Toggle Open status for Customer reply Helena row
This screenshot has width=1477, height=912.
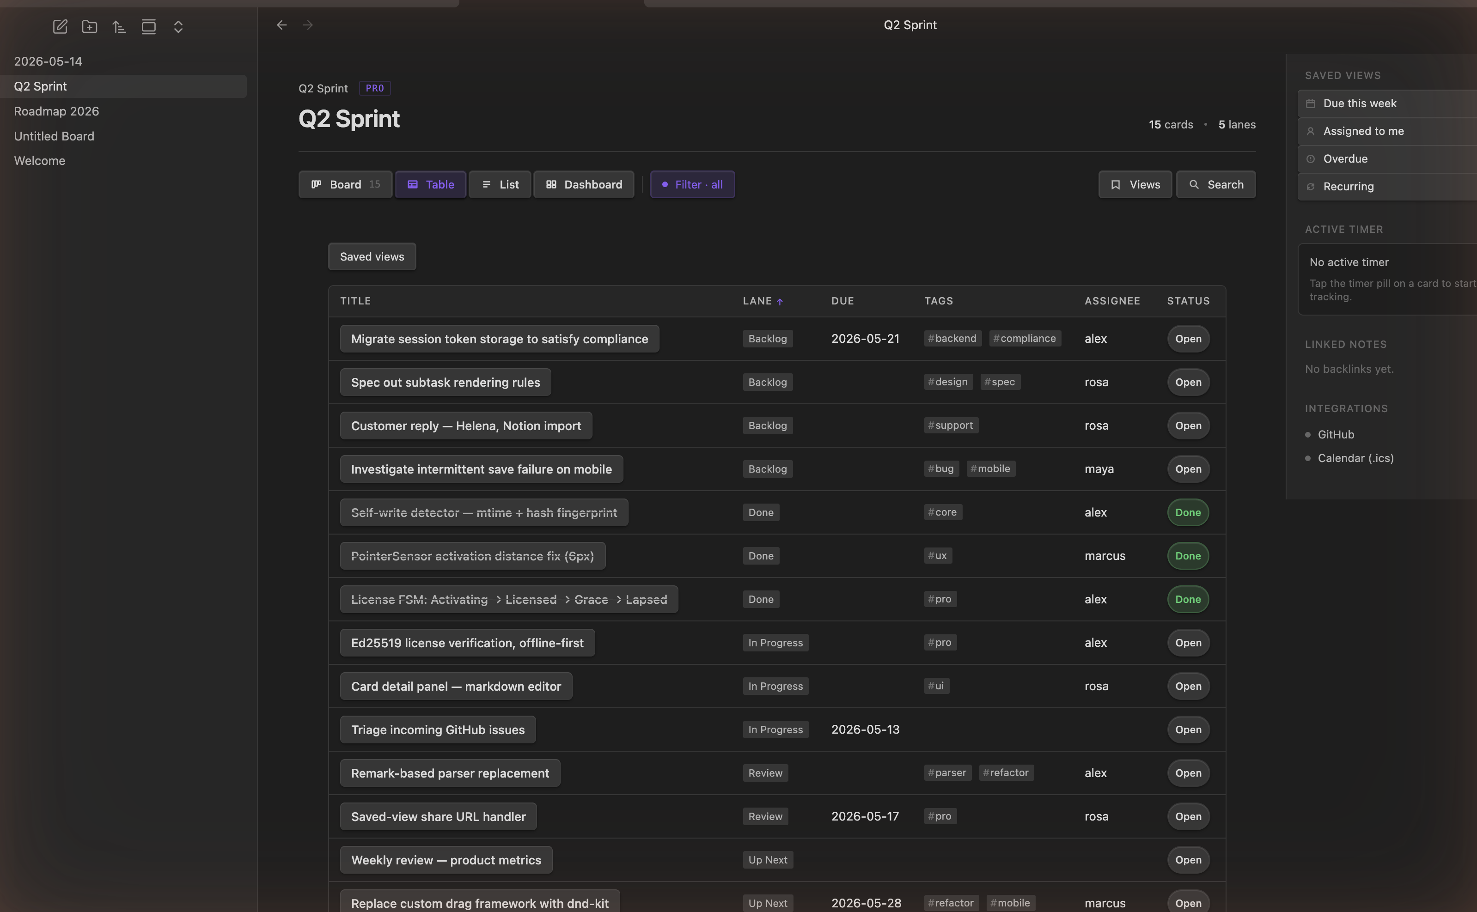pos(1188,426)
